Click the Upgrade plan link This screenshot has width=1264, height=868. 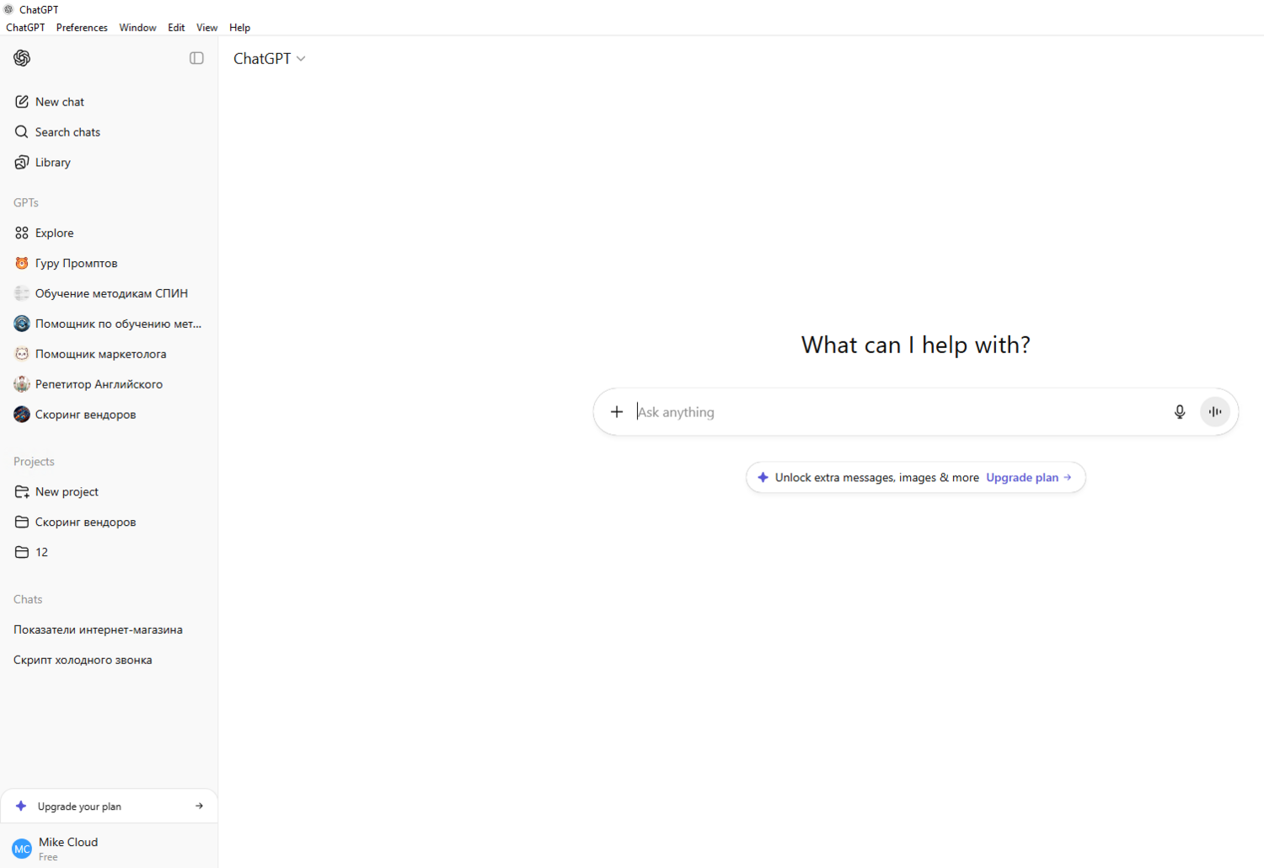[x=1021, y=477]
